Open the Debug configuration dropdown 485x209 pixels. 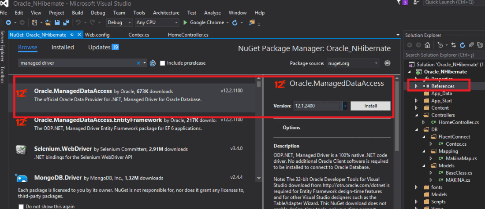pyautogui.click(x=119, y=22)
